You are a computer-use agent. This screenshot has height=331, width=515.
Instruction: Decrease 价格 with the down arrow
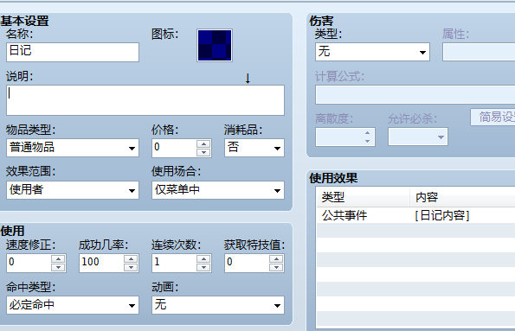[203, 152]
